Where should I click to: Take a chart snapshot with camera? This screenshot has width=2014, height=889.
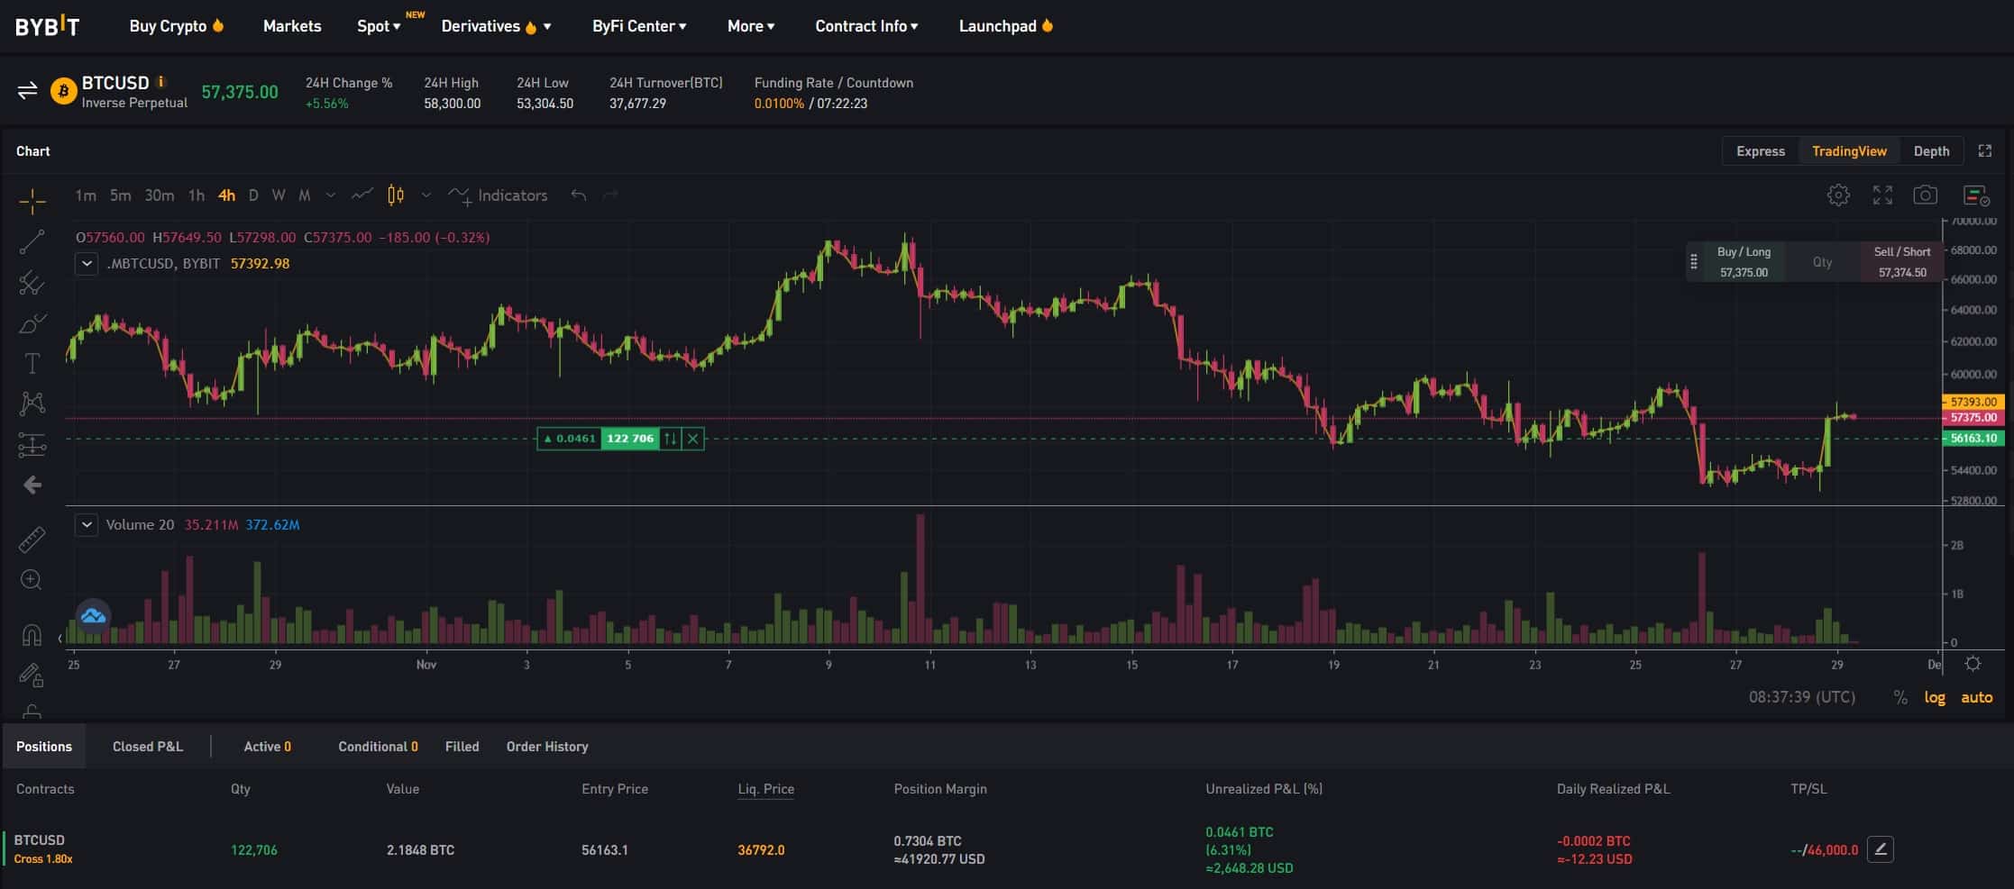(x=1926, y=195)
